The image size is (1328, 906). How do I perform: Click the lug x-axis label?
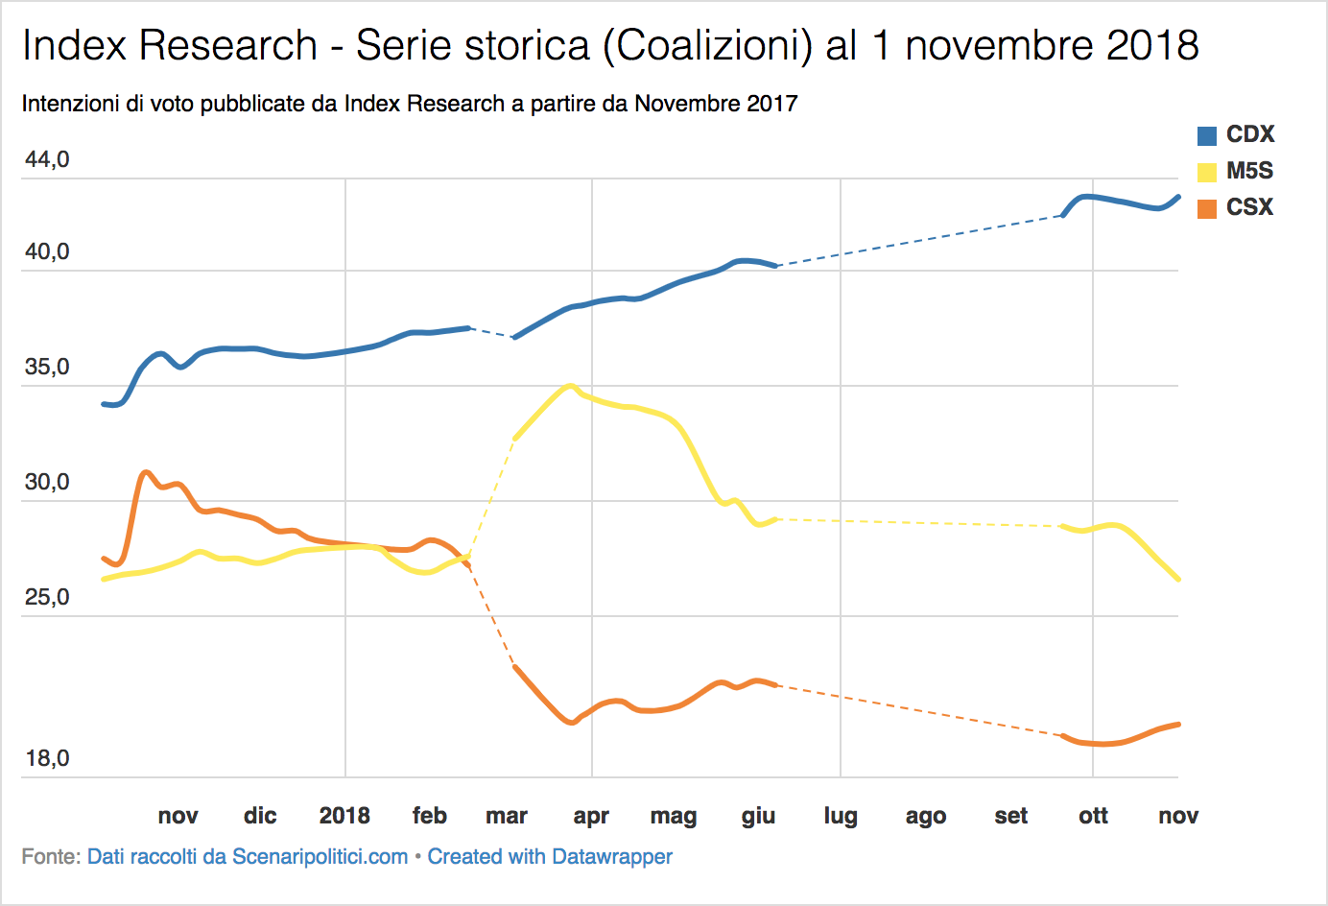(841, 817)
